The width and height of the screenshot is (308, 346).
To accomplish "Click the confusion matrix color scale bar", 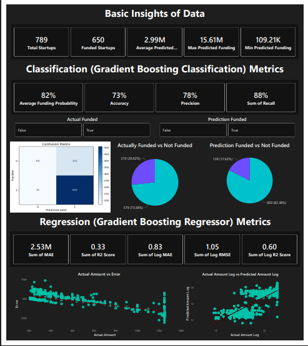I will pyautogui.click(x=100, y=175).
